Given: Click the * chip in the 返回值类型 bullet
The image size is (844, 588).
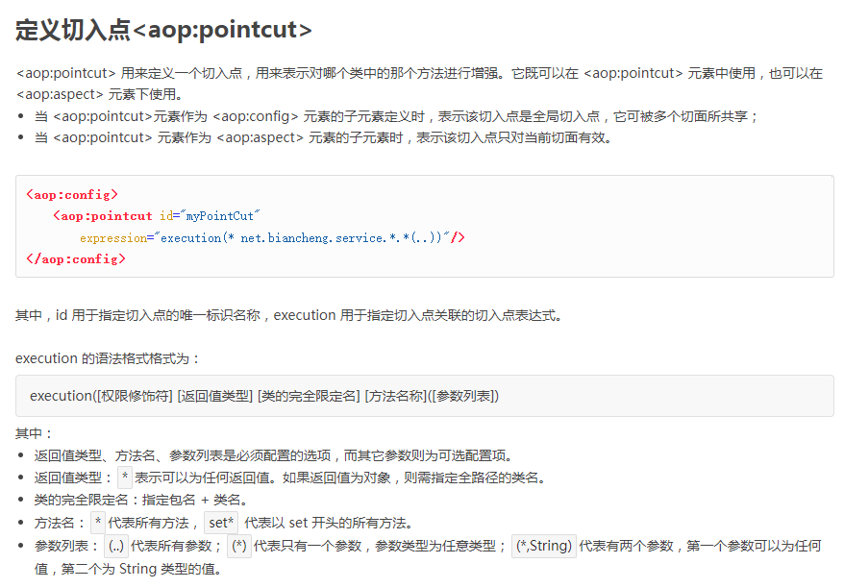Looking at the screenshot, I should [125, 478].
